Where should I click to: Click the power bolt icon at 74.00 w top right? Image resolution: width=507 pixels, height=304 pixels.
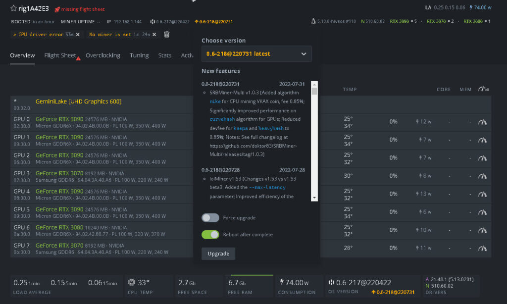[471, 7]
